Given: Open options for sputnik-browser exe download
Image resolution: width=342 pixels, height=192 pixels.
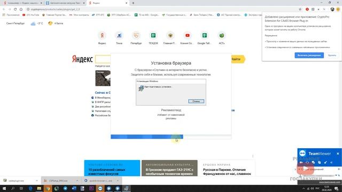Looking at the screenshot, I should (x=118, y=181).
